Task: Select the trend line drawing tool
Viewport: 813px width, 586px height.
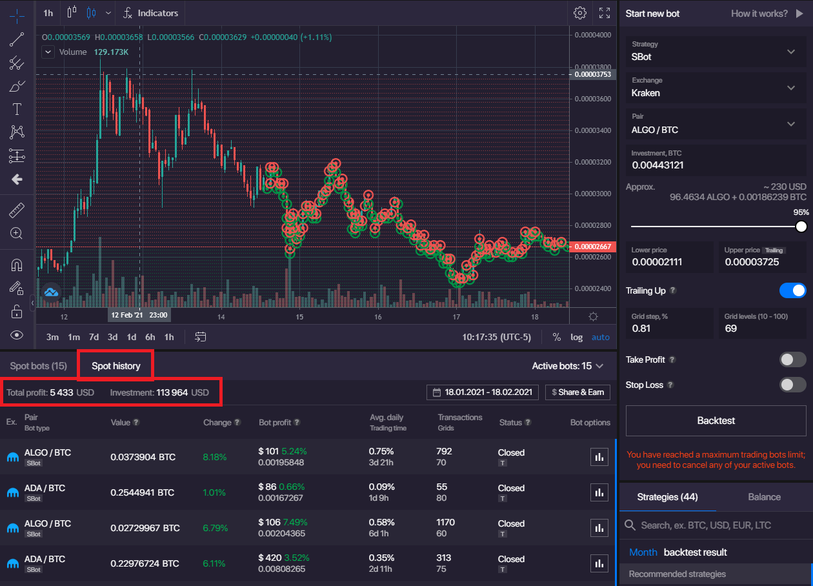Action: [x=17, y=39]
